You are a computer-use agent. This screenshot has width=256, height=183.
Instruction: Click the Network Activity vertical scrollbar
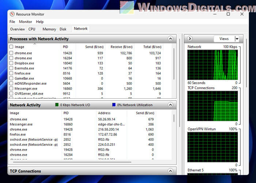click(x=174, y=118)
